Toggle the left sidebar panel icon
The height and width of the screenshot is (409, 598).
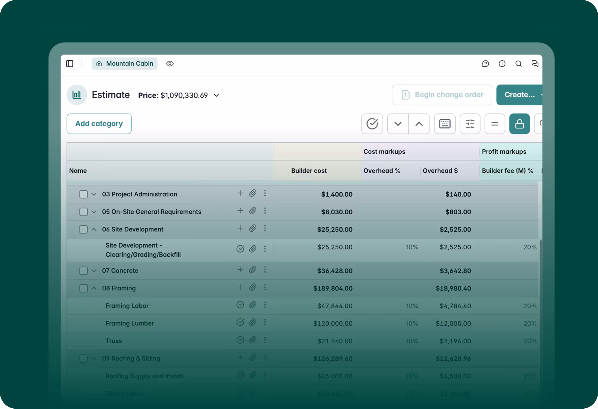70,63
